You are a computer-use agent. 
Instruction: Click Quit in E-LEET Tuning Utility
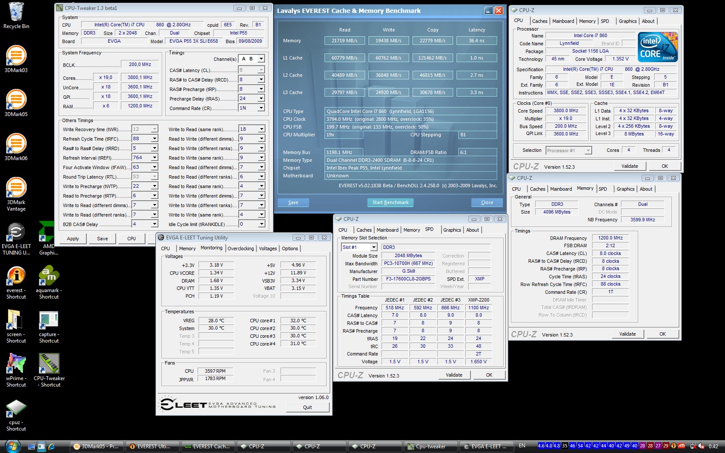[x=307, y=407]
